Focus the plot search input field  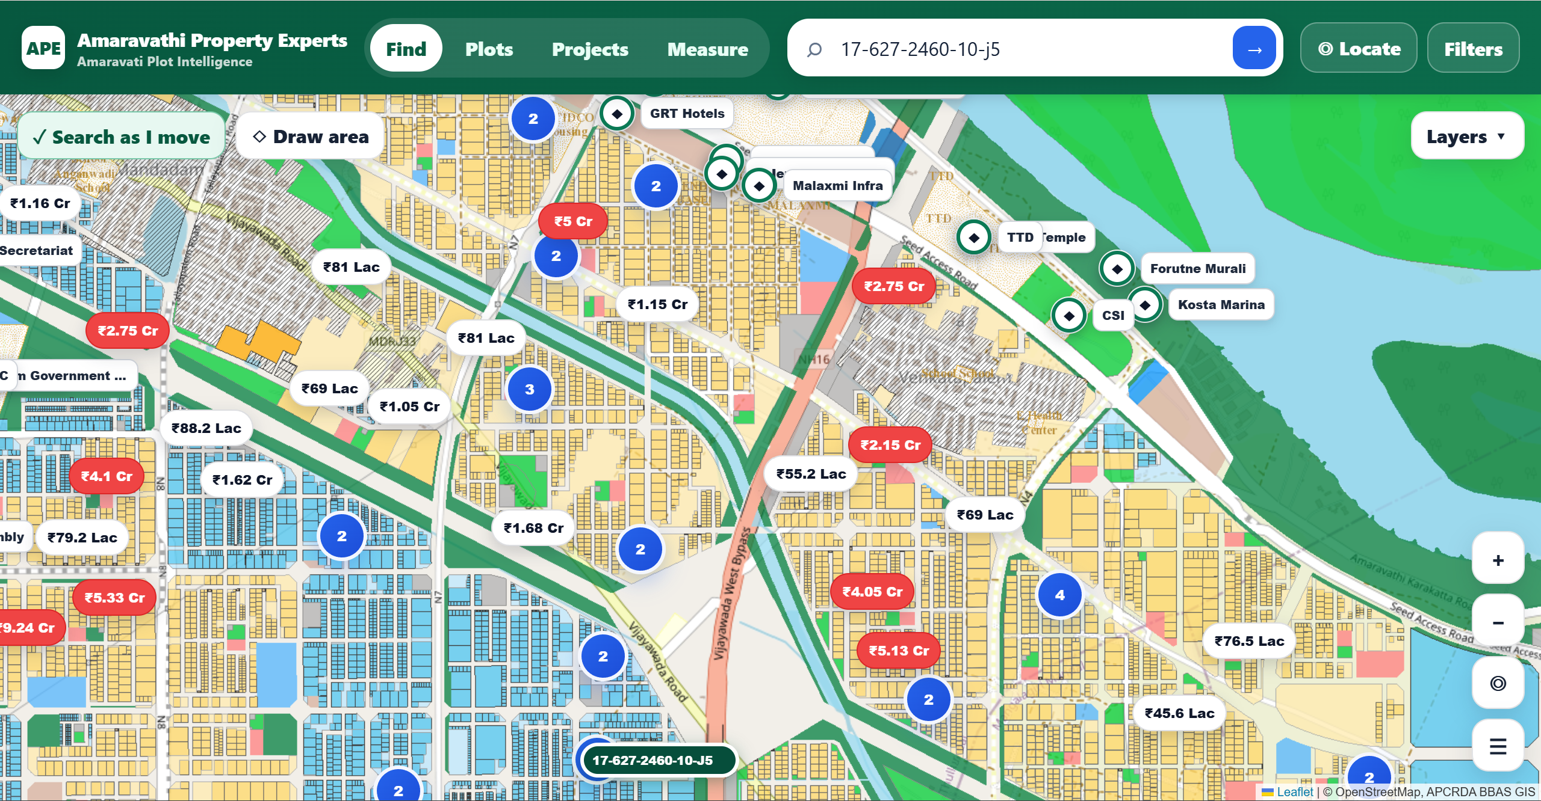click(1029, 49)
